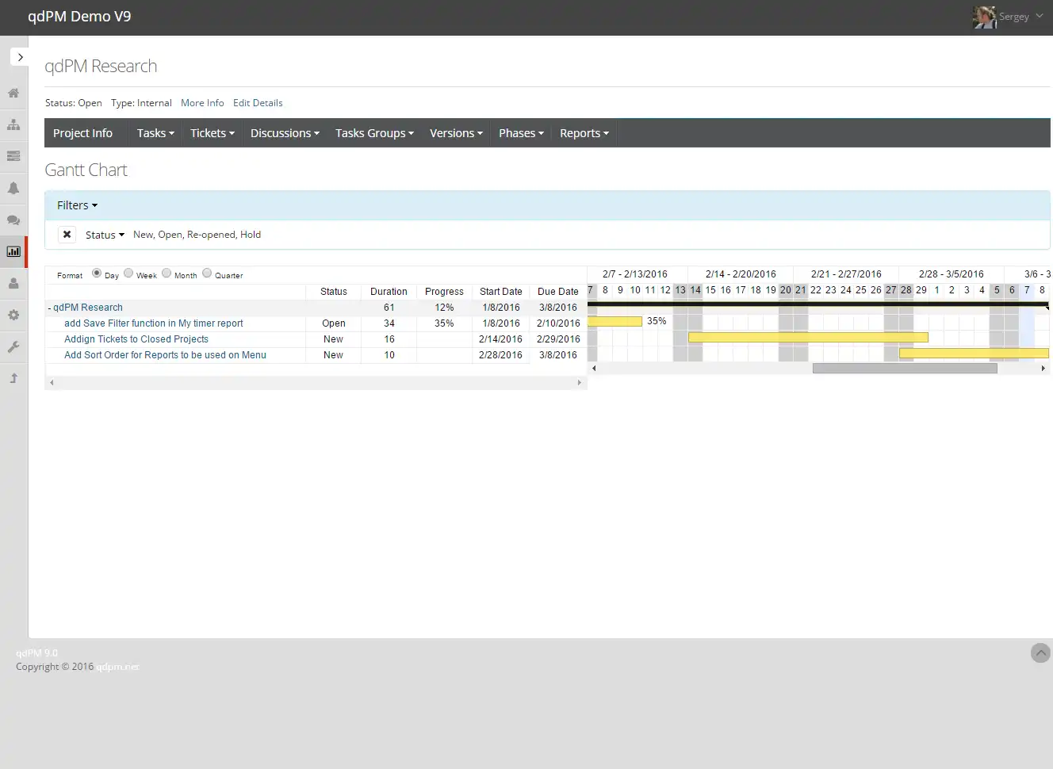The height and width of the screenshot is (769, 1053).
Task: Open the projects sitemap icon in sidebar
Action: (13, 124)
